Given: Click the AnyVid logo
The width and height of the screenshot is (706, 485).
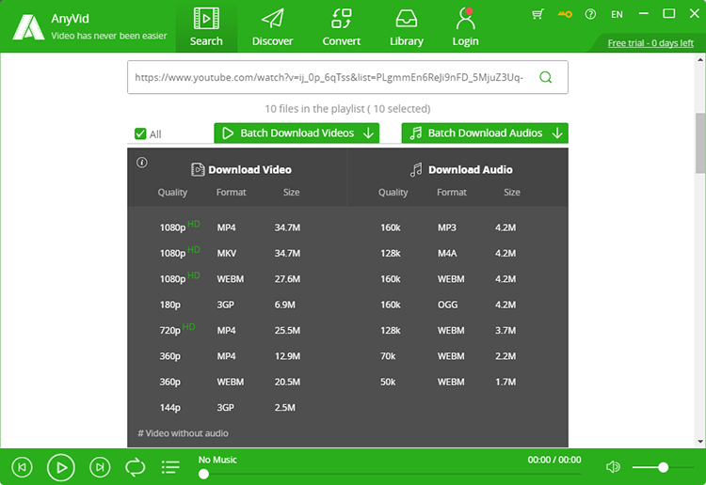Looking at the screenshot, I should tap(28, 27).
